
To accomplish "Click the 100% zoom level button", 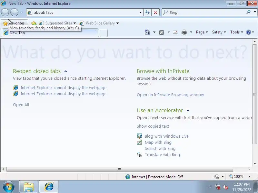I will coord(236,177).
